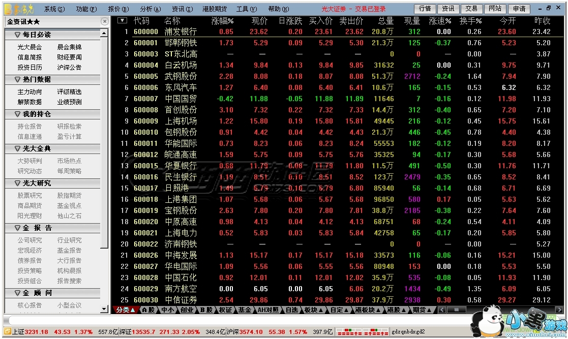Click the 行情 button at top right
This screenshot has height=339, width=568.
coord(425,8)
